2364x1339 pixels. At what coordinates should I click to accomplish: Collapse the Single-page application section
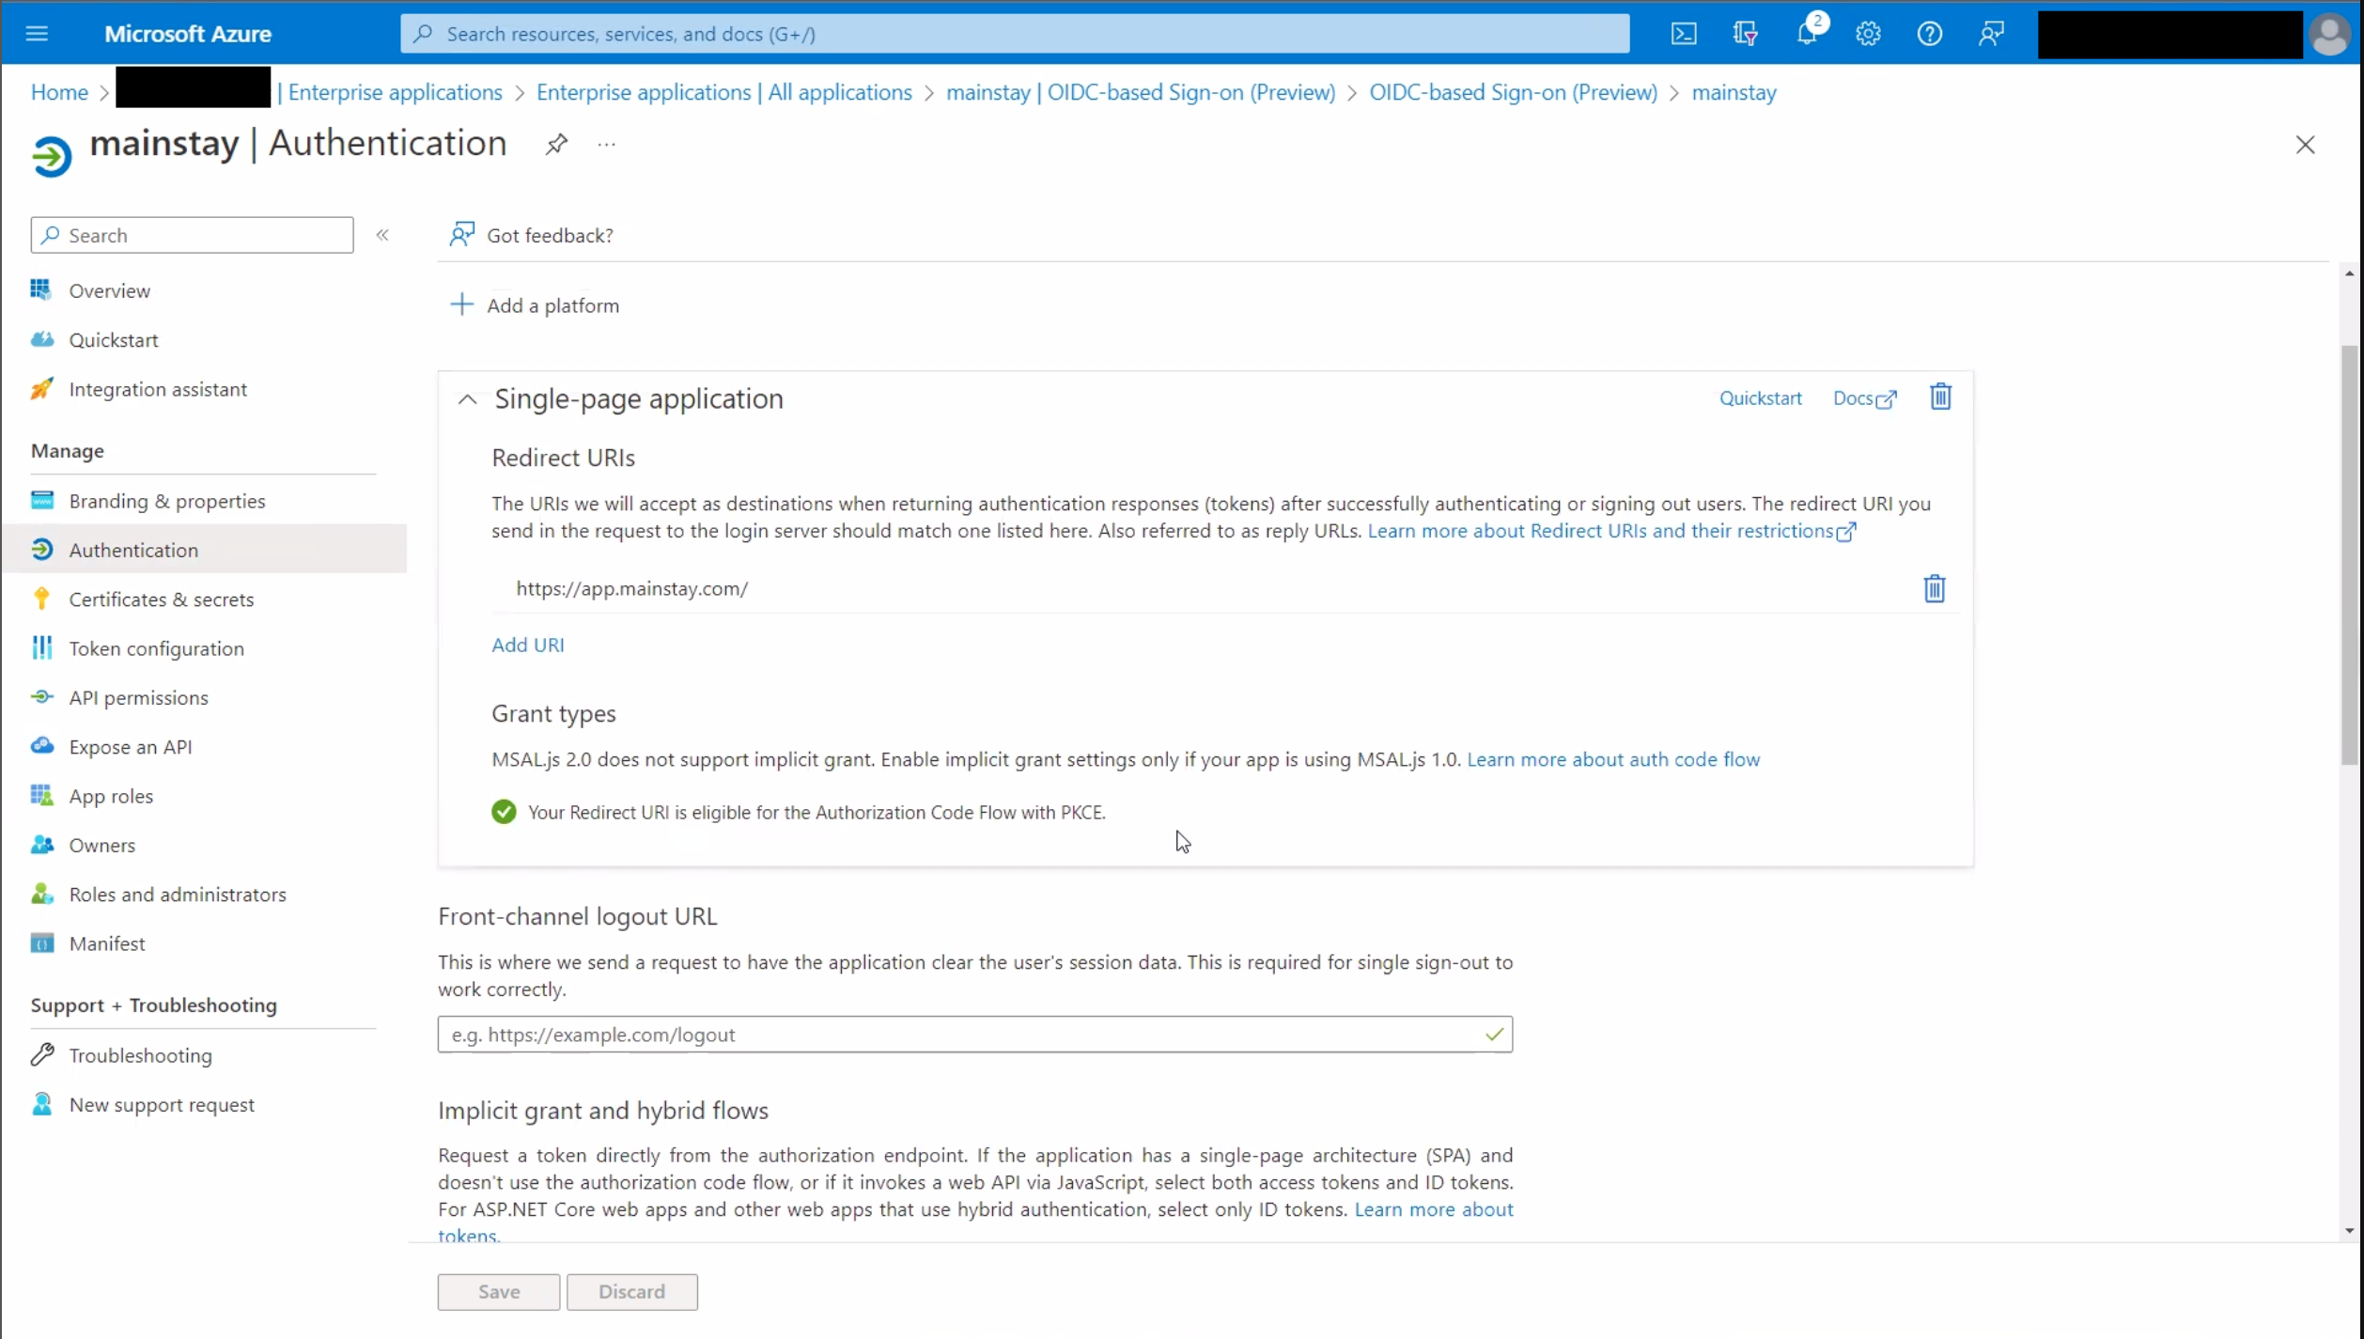(467, 399)
